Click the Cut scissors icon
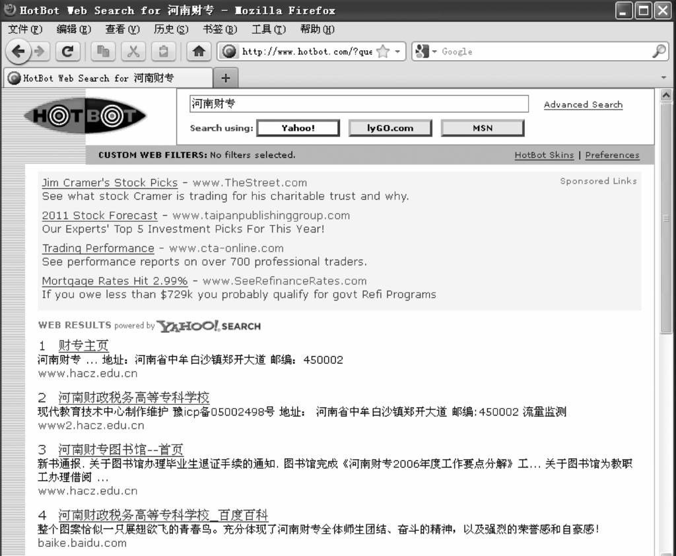676x556 pixels. tap(133, 52)
